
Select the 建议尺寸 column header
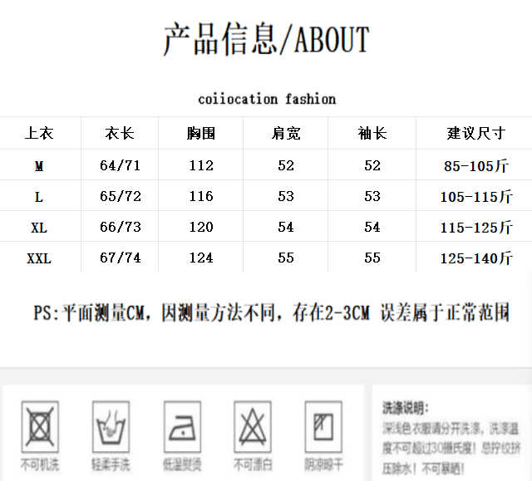(476, 133)
